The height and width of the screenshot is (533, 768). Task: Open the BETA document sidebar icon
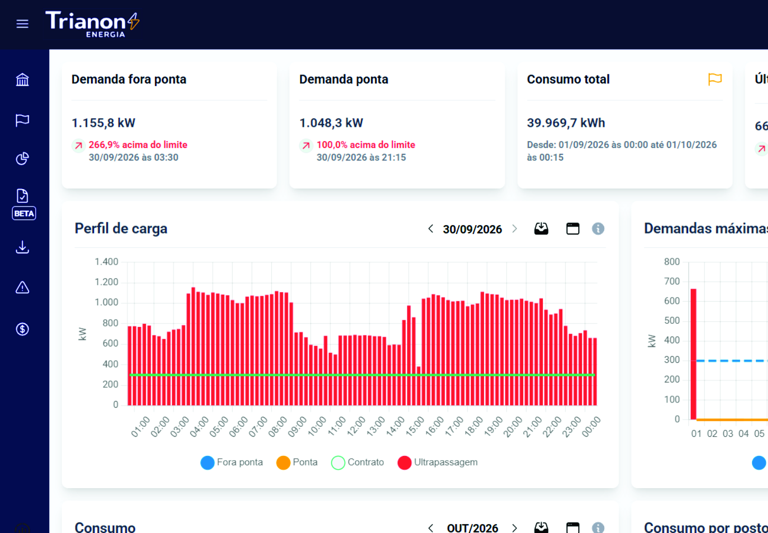click(23, 204)
